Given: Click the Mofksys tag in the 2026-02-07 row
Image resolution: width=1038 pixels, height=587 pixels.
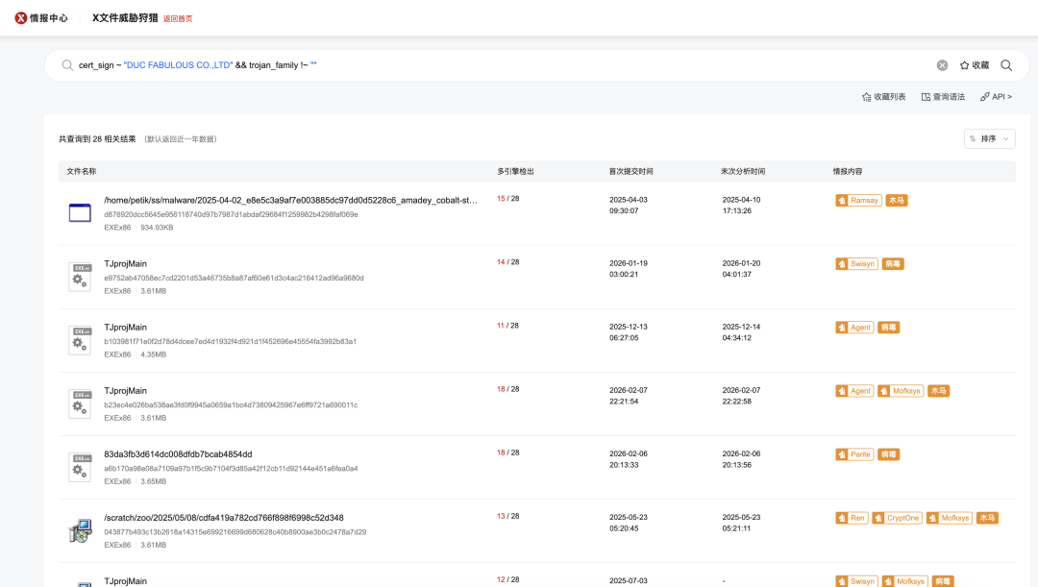Looking at the screenshot, I should (901, 390).
